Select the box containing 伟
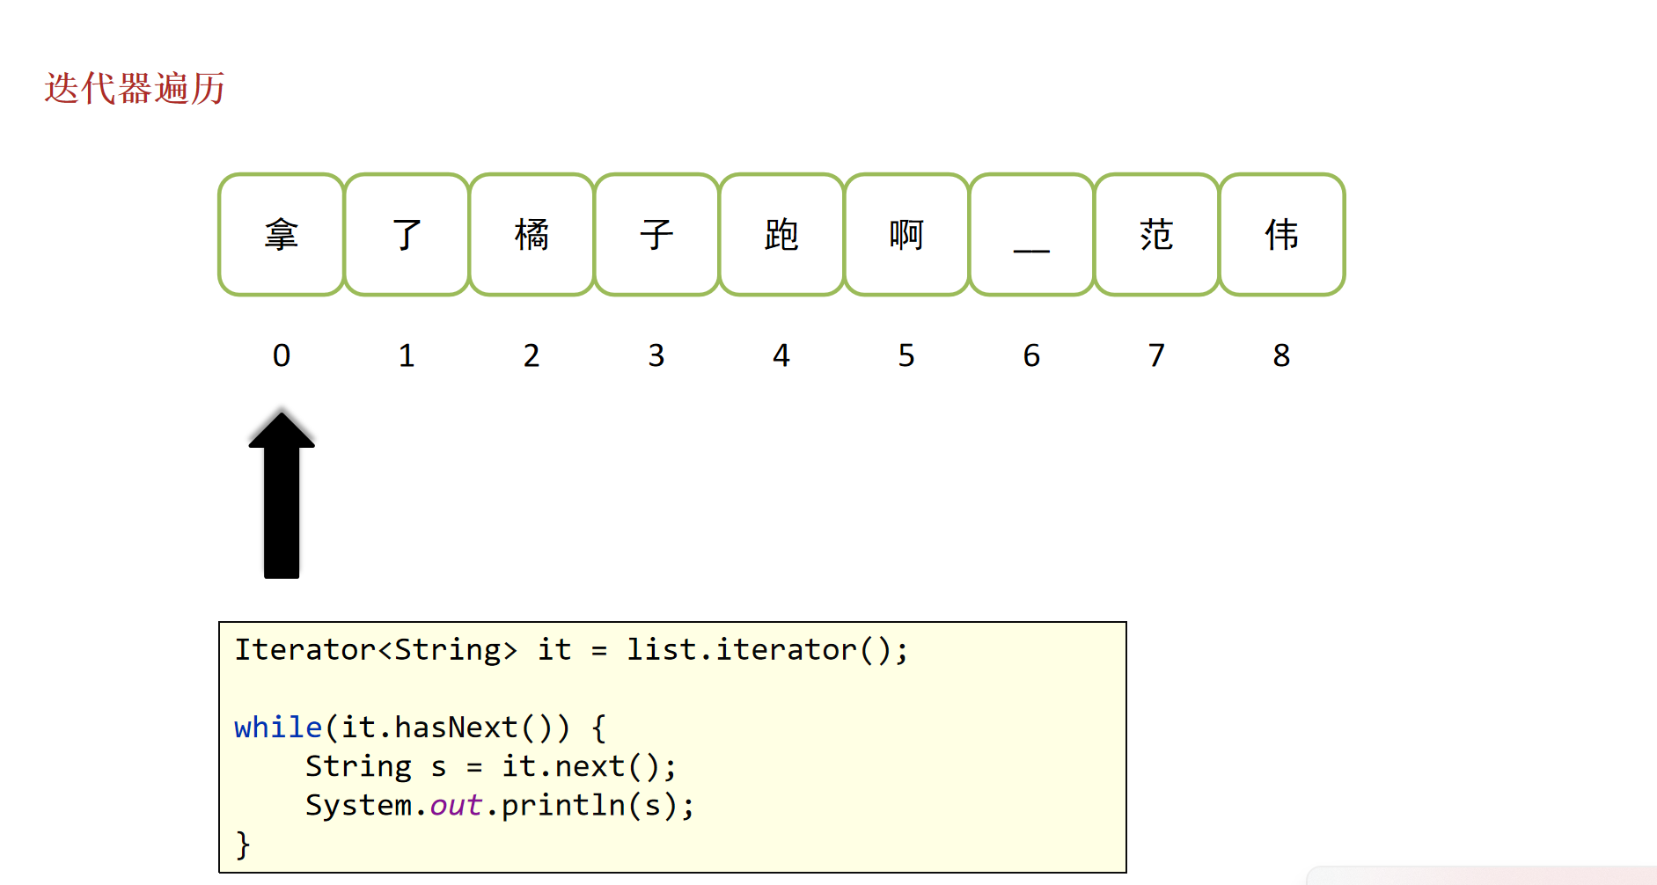This screenshot has height=885, width=1657. [x=1282, y=235]
